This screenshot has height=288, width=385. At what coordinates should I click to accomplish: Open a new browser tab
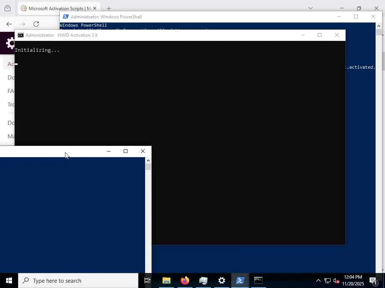[109, 9]
